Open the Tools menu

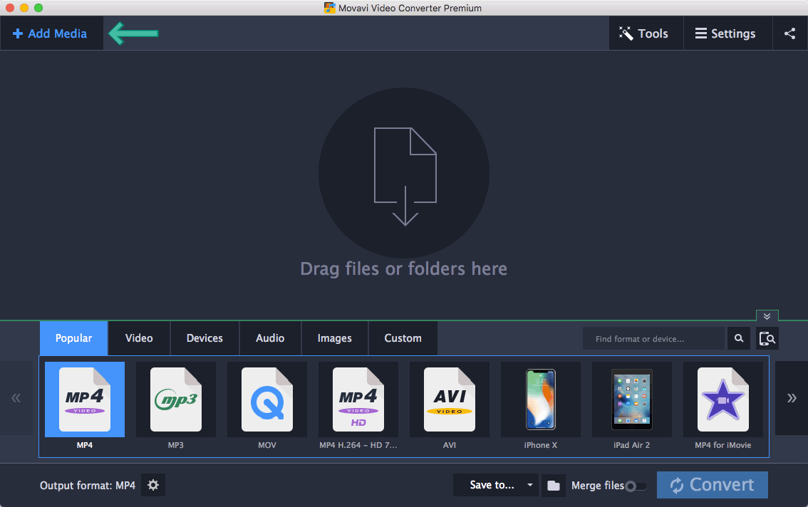coord(646,33)
